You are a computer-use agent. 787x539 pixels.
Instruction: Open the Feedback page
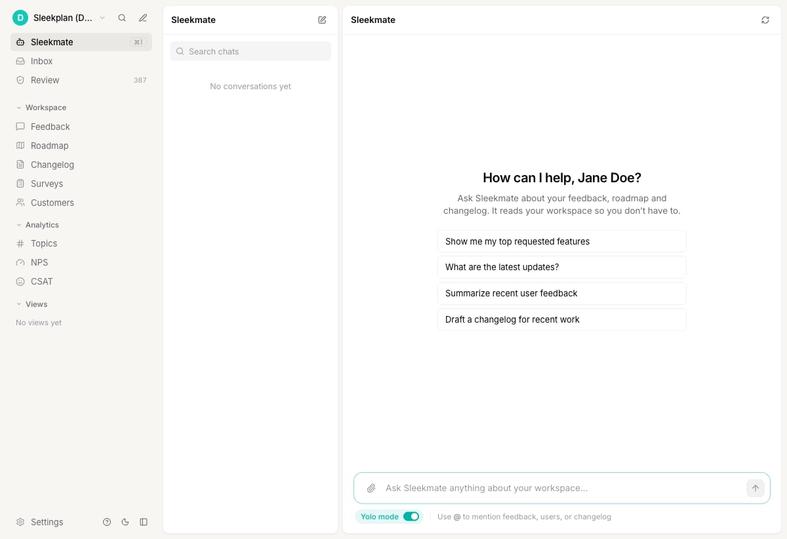pyautogui.click(x=81, y=127)
